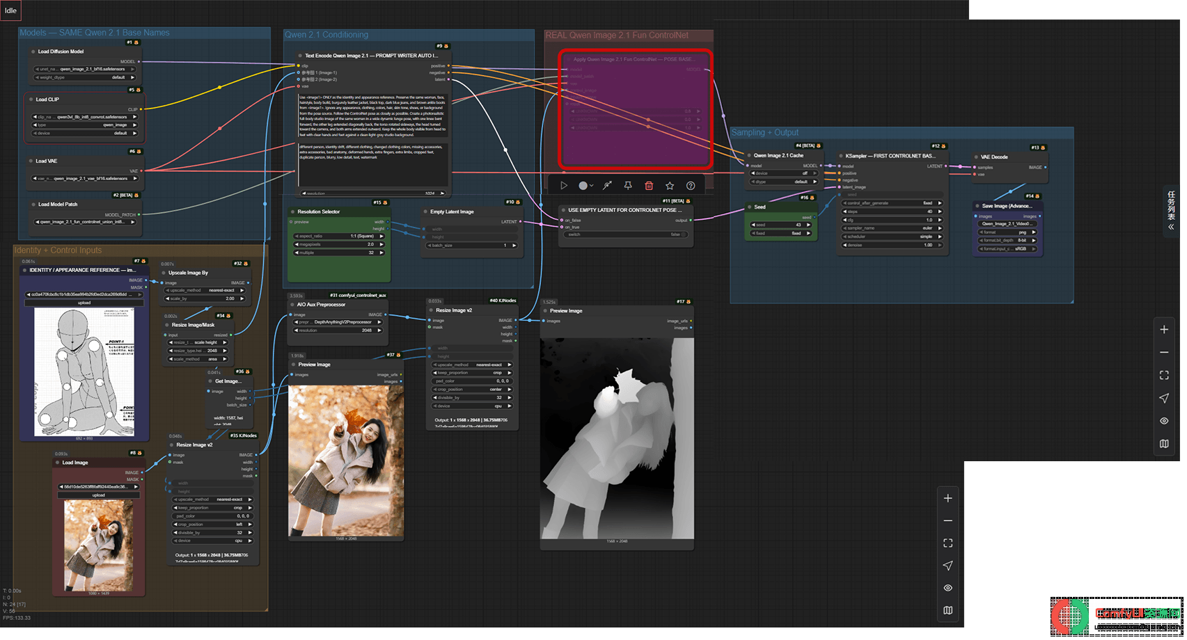The height and width of the screenshot is (640, 1187).
Task: Click the fox badge icon beside #8 on the Load Image node
Action: (140, 453)
